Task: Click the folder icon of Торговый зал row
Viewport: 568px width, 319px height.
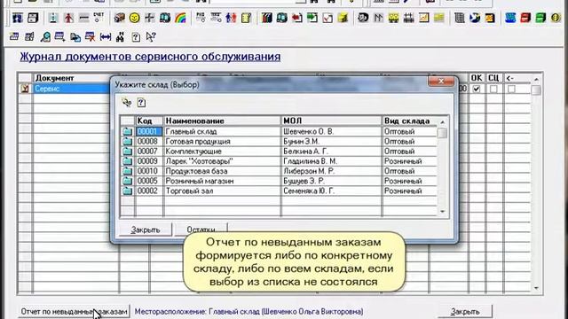Action: pyautogui.click(x=127, y=191)
